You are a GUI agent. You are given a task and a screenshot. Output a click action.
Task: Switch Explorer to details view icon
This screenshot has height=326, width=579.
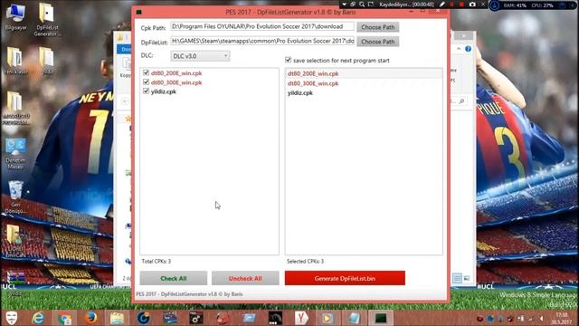[457, 278]
